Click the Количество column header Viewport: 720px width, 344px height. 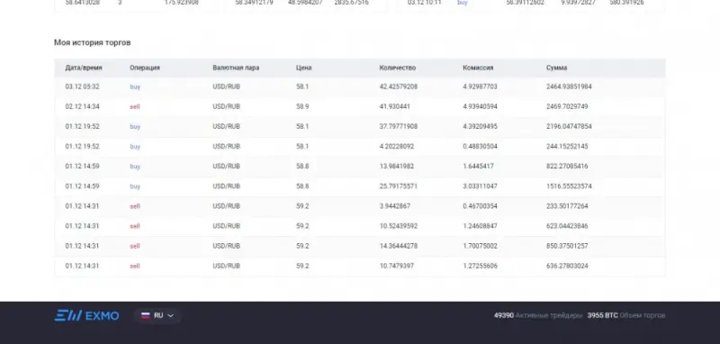point(398,68)
